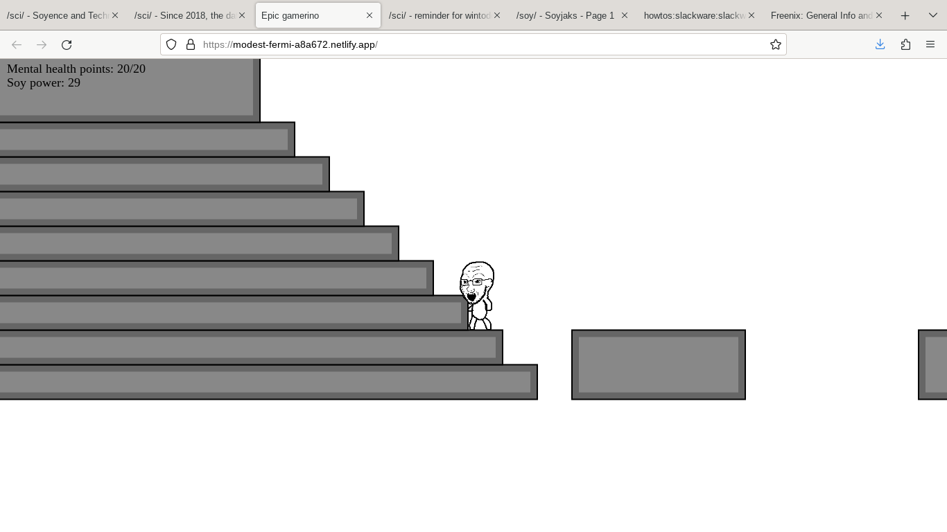
Task: Close the Soyence and Technology tab
Action: 115,15
